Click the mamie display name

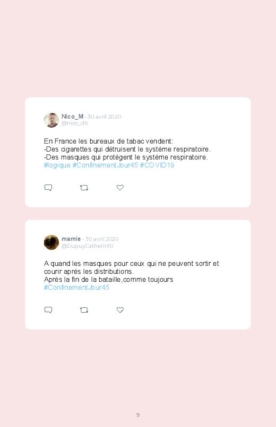coord(71,239)
